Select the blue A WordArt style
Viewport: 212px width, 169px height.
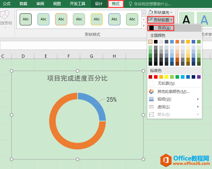(x=204, y=20)
